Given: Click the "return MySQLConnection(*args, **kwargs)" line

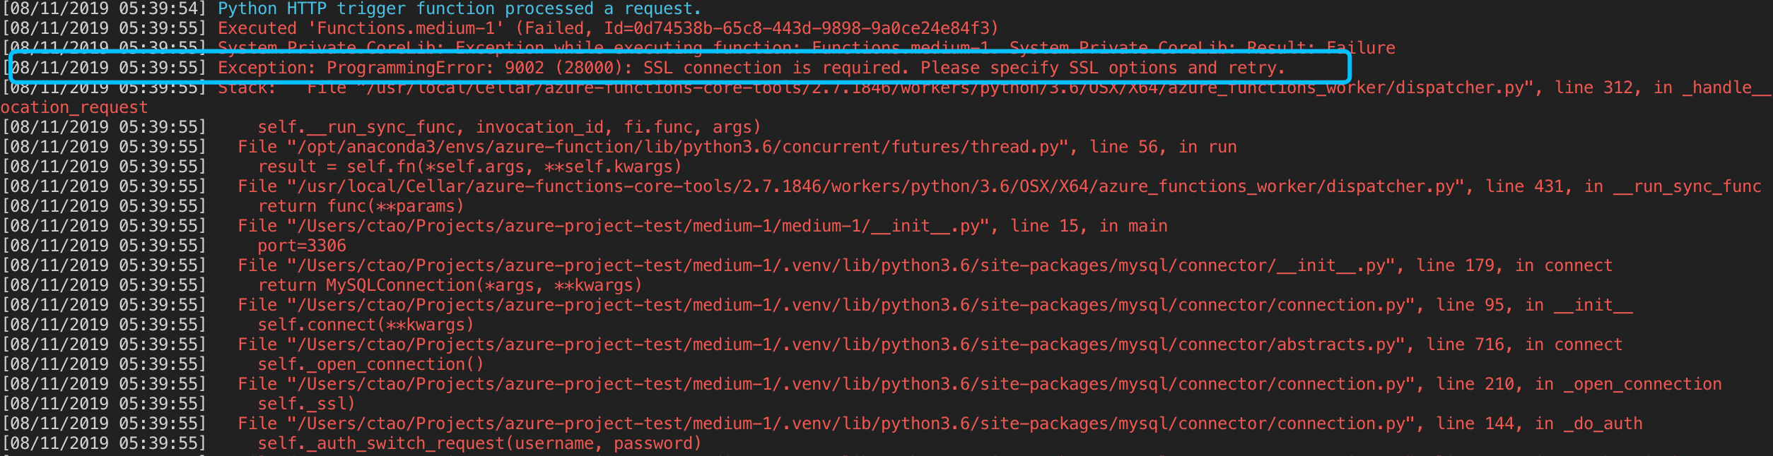Looking at the screenshot, I should click(x=450, y=285).
